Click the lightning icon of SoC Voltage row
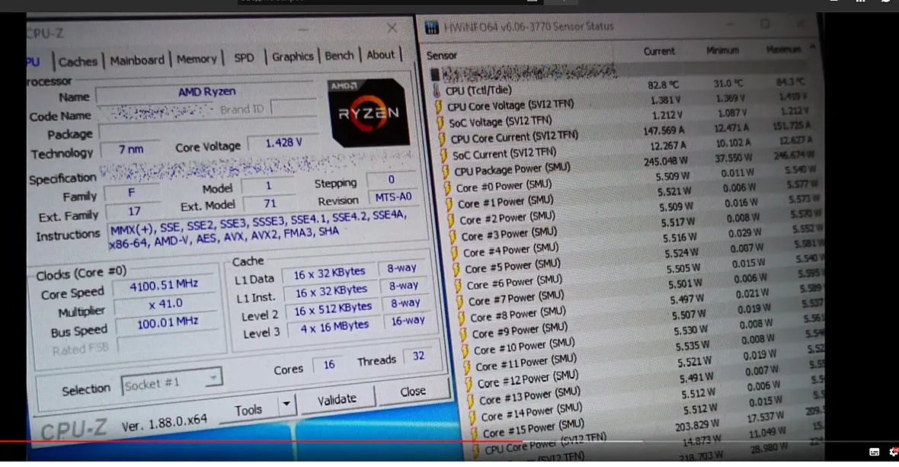This screenshot has width=899, height=467. [x=440, y=123]
